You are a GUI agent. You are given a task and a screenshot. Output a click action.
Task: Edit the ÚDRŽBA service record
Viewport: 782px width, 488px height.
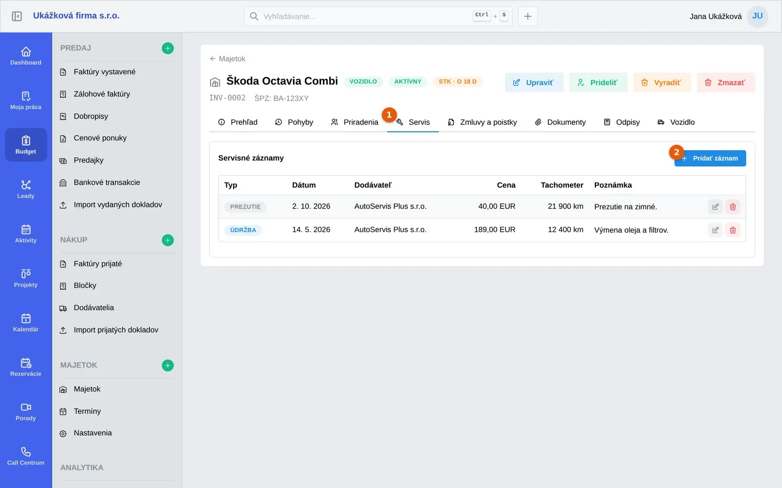click(716, 230)
